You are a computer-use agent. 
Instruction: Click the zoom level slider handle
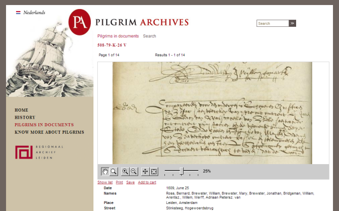pos(182,171)
